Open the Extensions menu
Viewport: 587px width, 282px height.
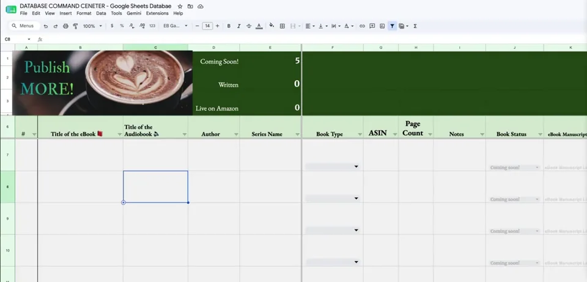pos(157,13)
